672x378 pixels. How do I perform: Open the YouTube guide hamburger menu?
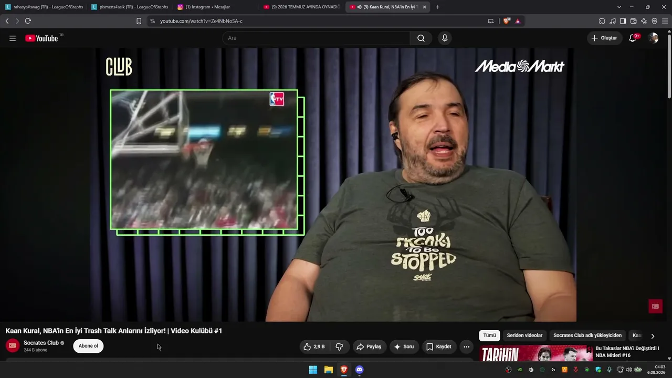(13, 38)
